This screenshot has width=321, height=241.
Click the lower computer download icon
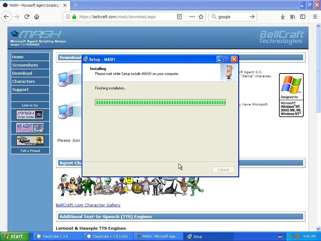pyautogui.click(x=66, y=111)
